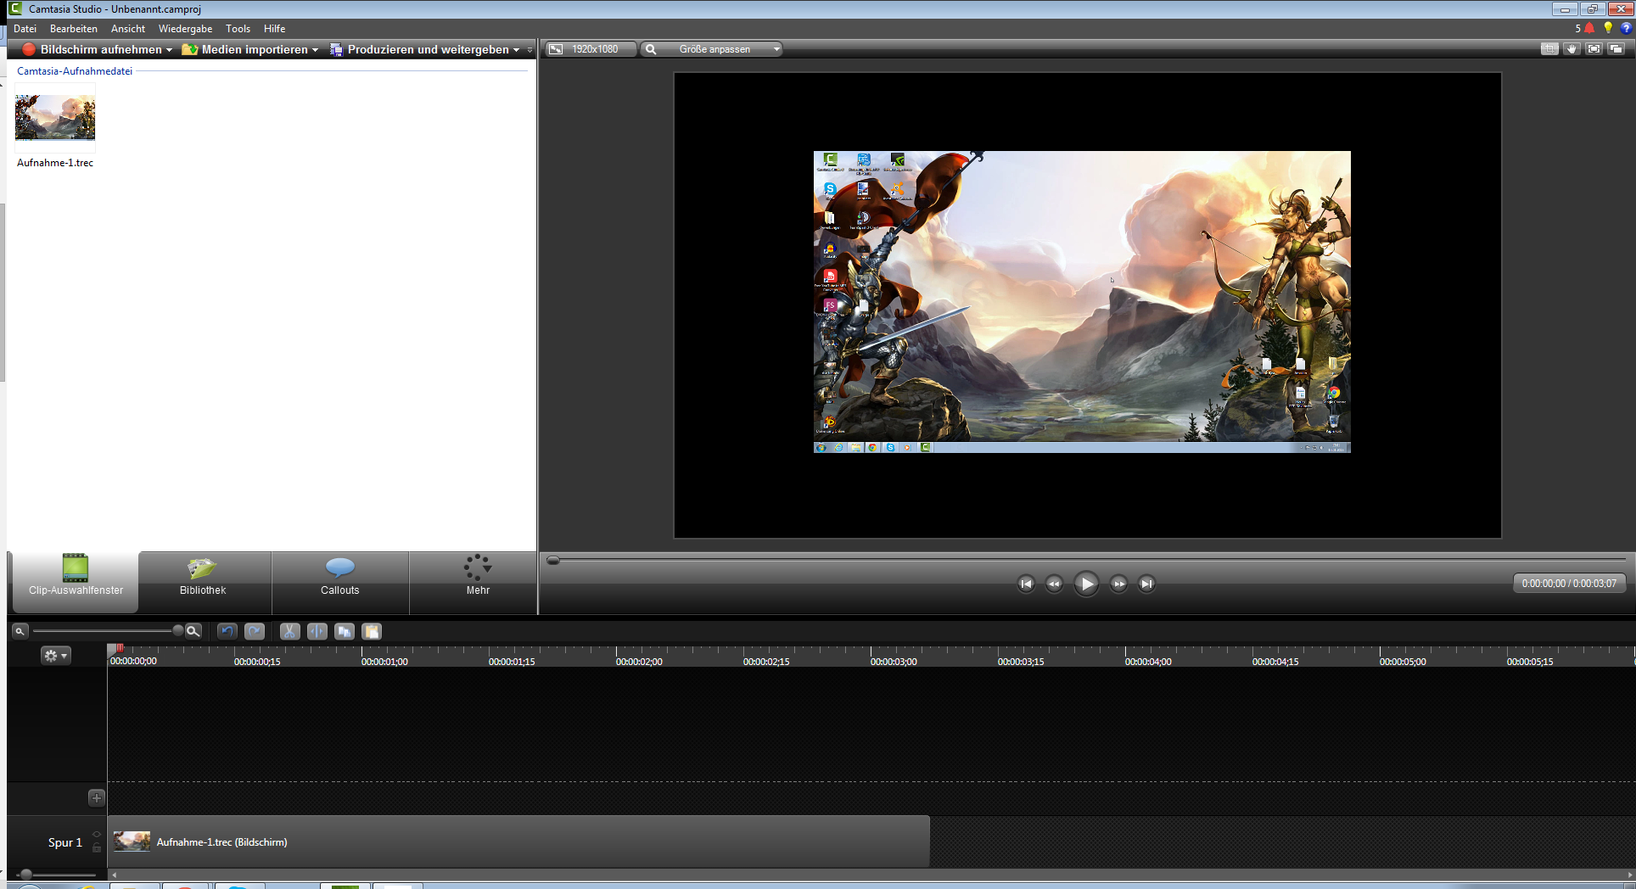This screenshot has width=1636, height=889.
Task: Switch to the Callouts tab
Action: coord(339,582)
